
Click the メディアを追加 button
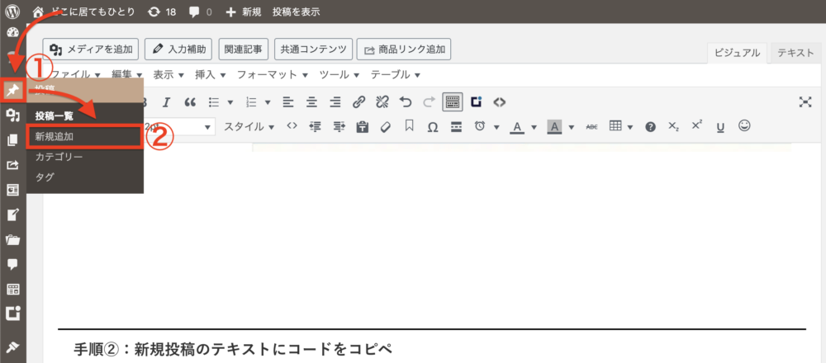pyautogui.click(x=91, y=50)
